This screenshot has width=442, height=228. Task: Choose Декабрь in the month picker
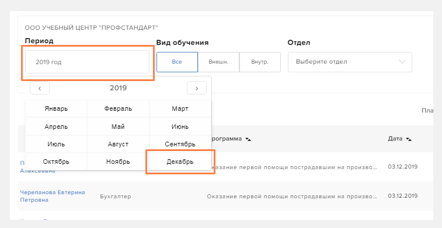tap(180, 162)
